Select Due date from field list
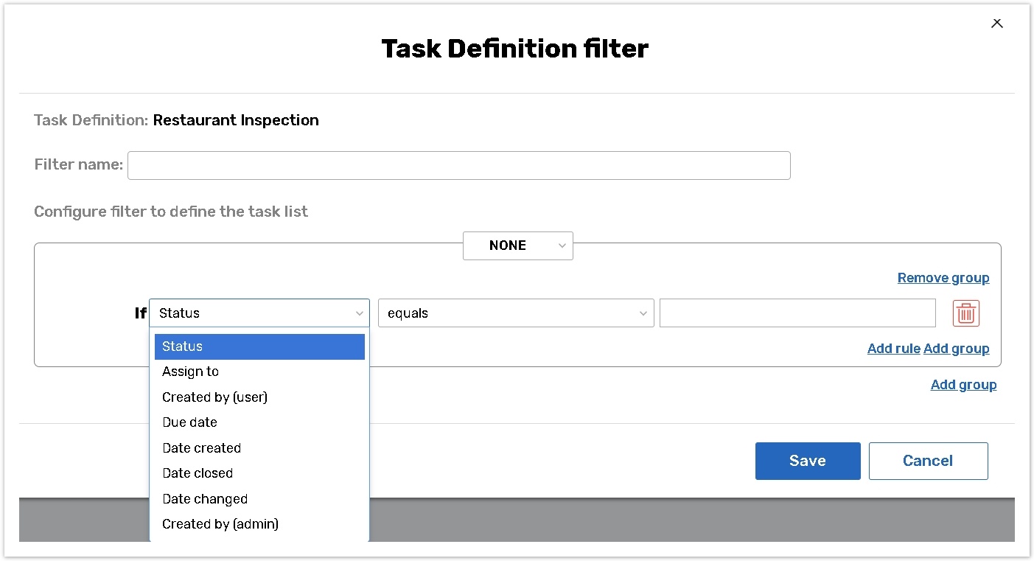 pyautogui.click(x=189, y=422)
